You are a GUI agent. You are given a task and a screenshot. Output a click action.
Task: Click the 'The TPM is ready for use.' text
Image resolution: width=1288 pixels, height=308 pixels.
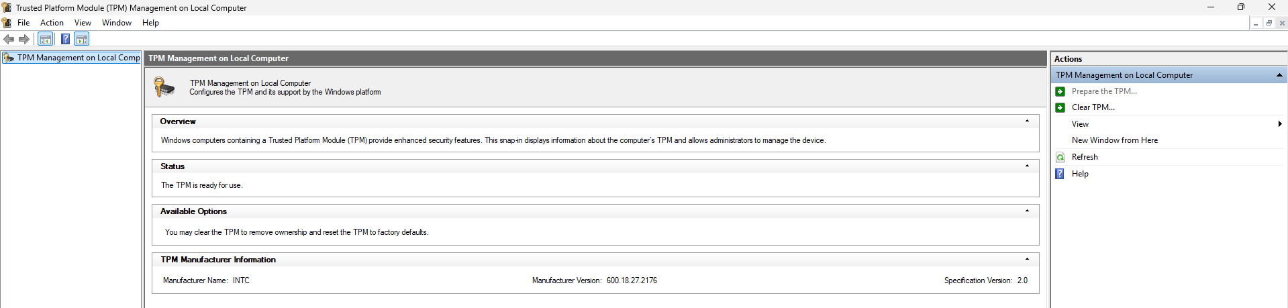(x=201, y=185)
